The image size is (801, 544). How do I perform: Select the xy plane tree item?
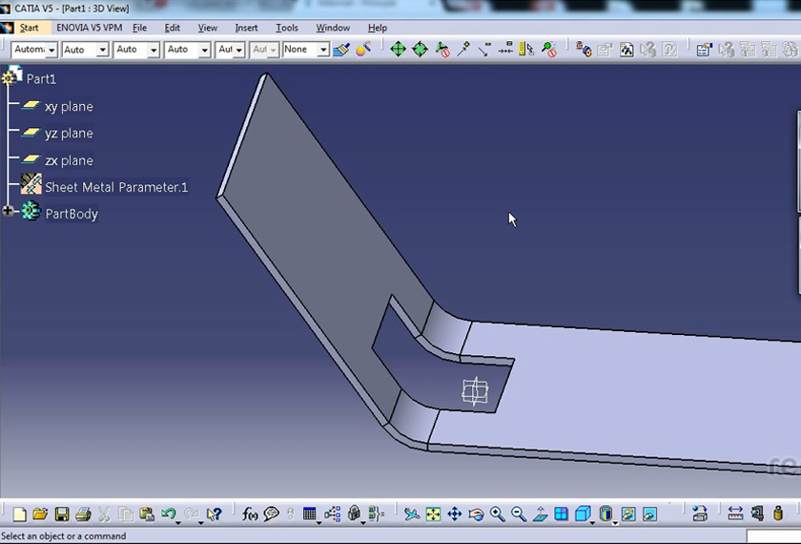click(69, 107)
